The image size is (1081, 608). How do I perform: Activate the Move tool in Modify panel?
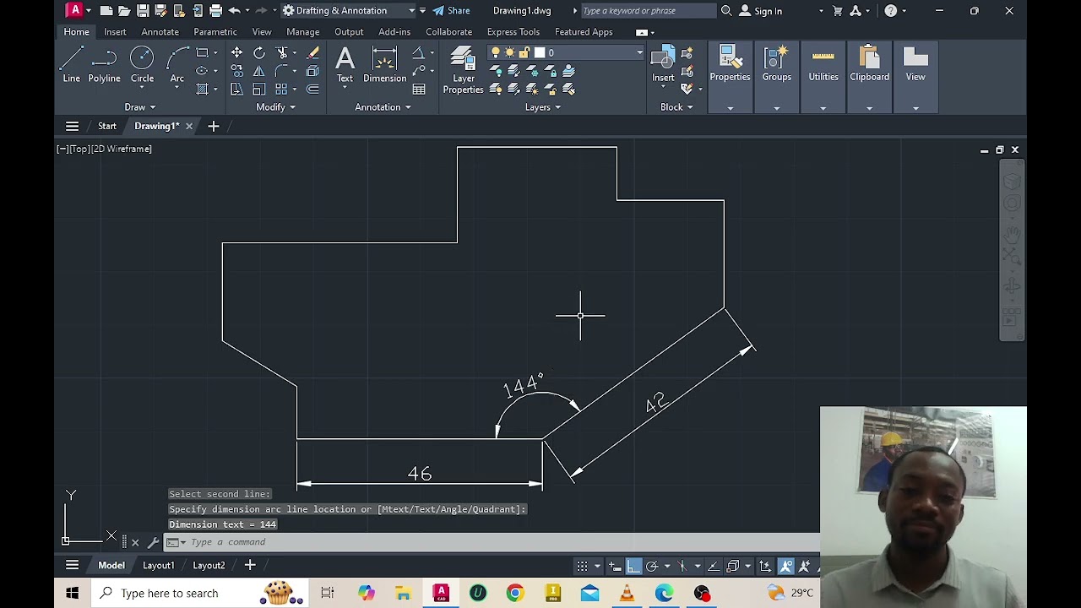(x=236, y=52)
